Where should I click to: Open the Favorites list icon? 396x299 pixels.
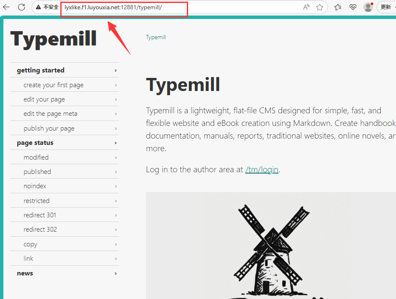[338, 7]
